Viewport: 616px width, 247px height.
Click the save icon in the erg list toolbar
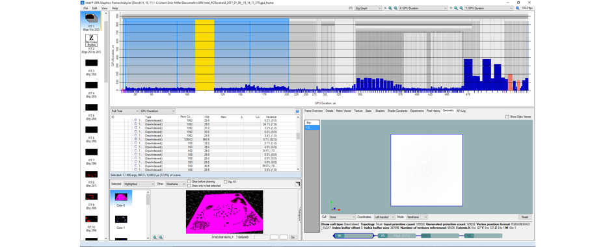click(297, 111)
